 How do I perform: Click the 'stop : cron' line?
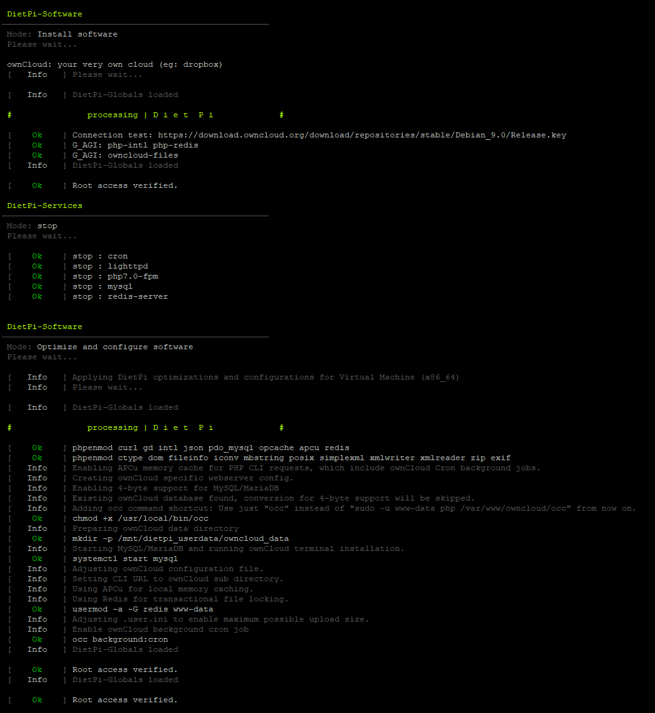100,257
